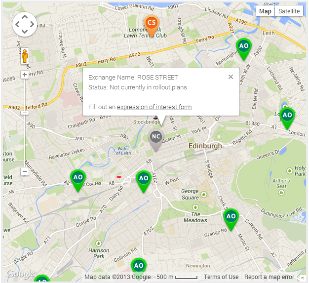Click the map corner arrow icon

tap(303, 278)
